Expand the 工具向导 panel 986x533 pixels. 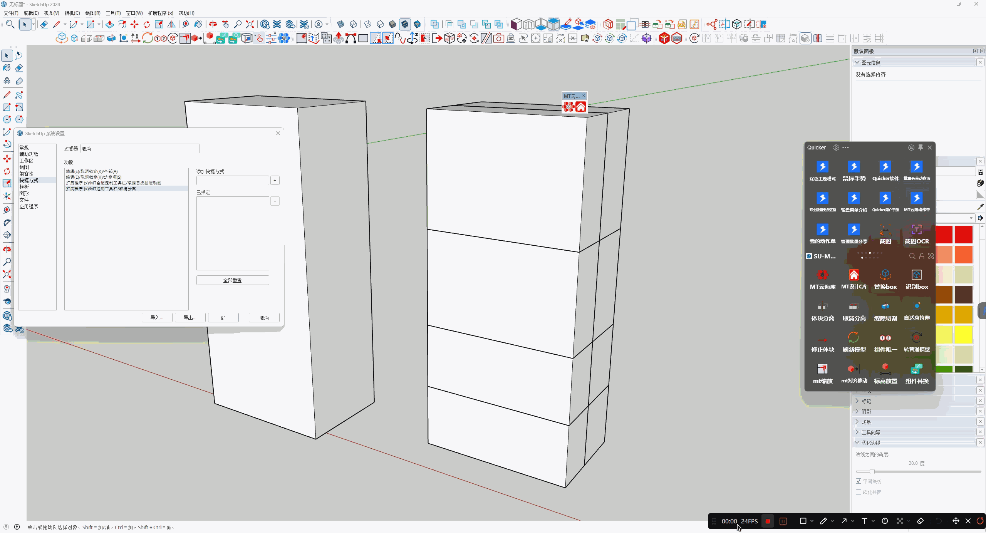pos(857,432)
